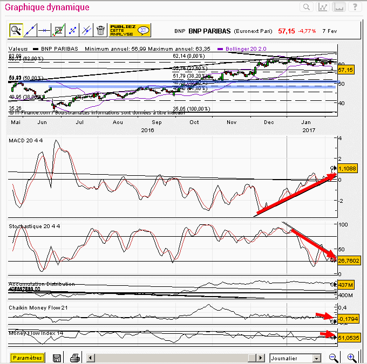Click the 2017 year label
This screenshot has width=367, height=364.
click(x=309, y=131)
